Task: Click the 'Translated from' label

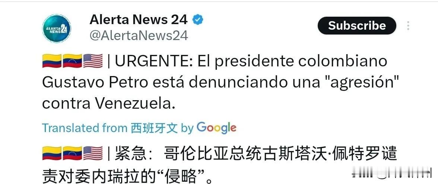Action: click(x=85, y=128)
